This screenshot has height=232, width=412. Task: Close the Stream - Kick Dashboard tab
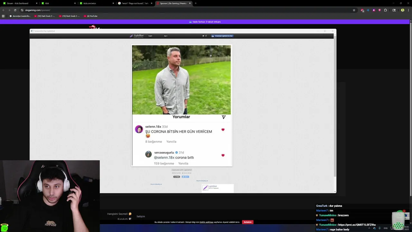click(x=37, y=3)
